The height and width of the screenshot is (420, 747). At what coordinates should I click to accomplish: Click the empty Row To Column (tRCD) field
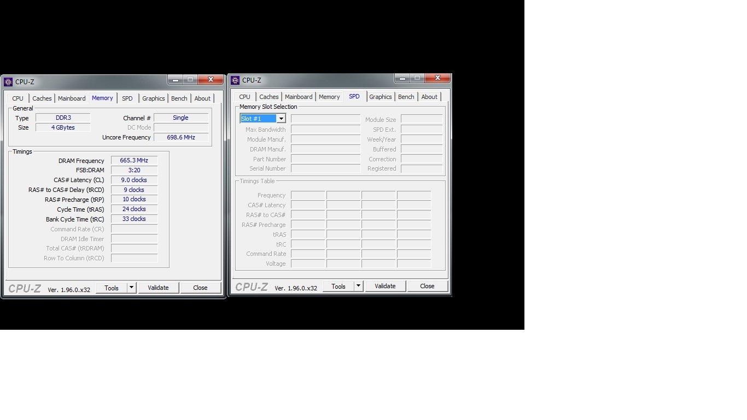(135, 258)
